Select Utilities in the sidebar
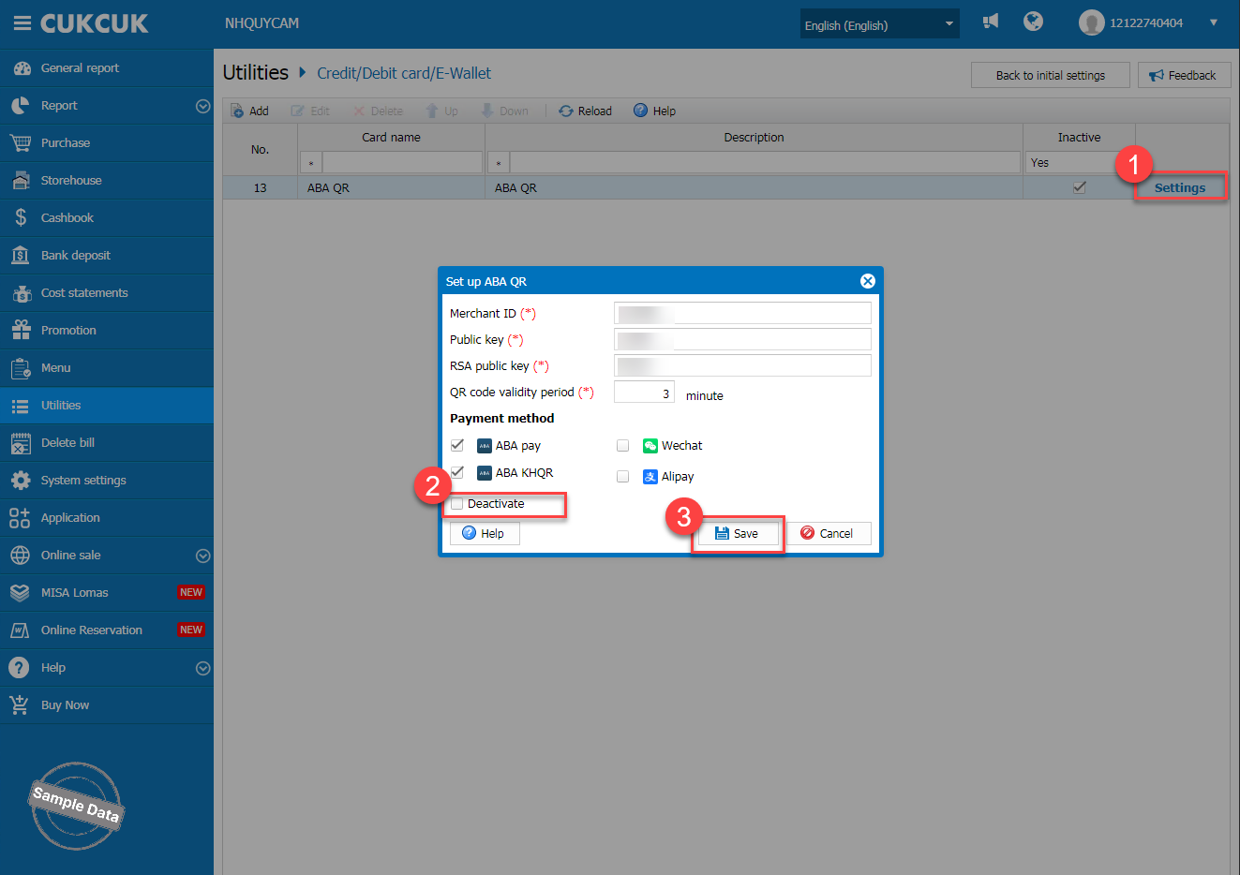Screen dimensions: 1240x875 [x=107, y=406]
